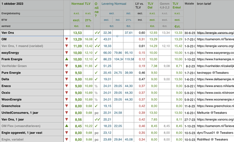The width and height of the screenshot is (234, 142).
Task: Select the 7,65 TLV Dal cell
Action: click(x=152, y=119)
